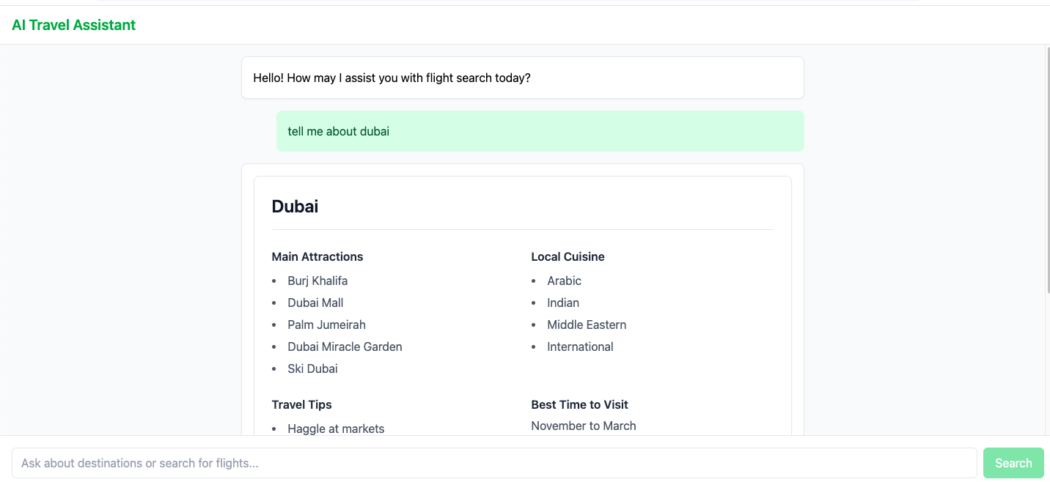Select the International cuisine item
1050x482 pixels.
[x=580, y=346]
